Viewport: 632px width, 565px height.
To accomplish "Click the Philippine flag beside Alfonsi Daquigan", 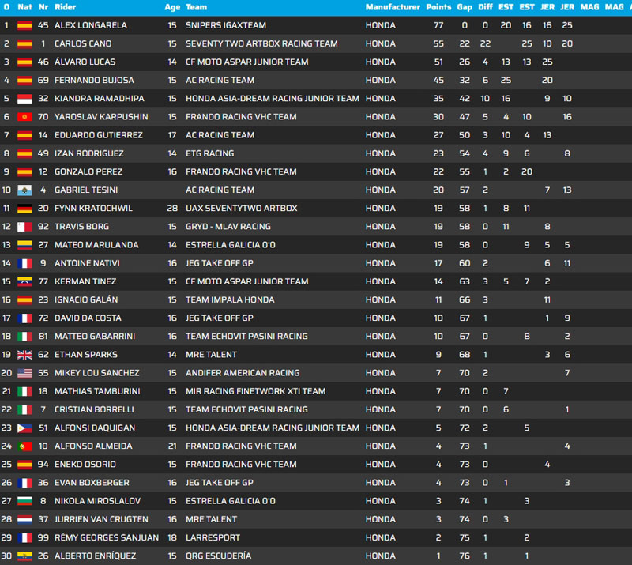I will (24, 428).
